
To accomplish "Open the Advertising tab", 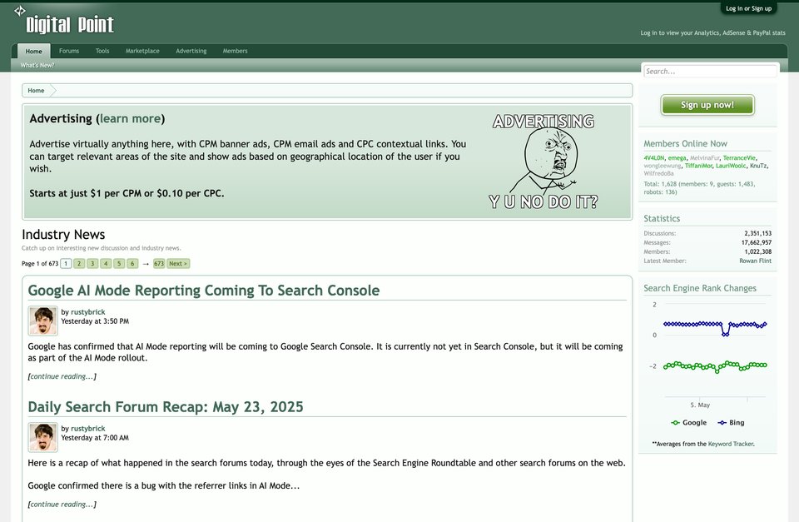I will coord(191,51).
